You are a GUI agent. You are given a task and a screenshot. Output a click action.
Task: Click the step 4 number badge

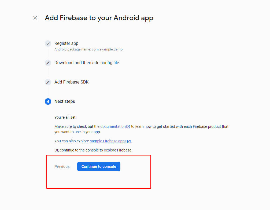(x=48, y=102)
